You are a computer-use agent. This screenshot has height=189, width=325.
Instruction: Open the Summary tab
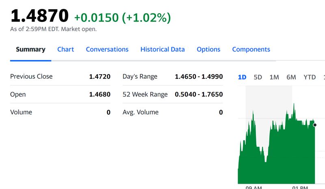(x=31, y=49)
